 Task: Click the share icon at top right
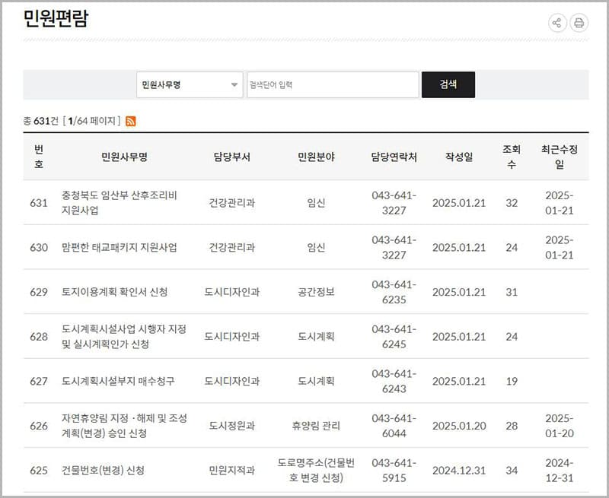point(557,23)
